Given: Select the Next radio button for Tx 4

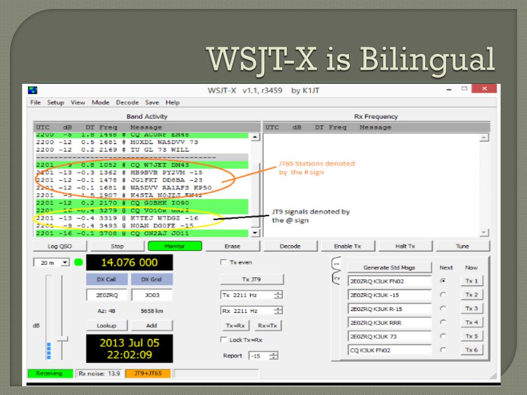Looking at the screenshot, I should tap(443, 322).
